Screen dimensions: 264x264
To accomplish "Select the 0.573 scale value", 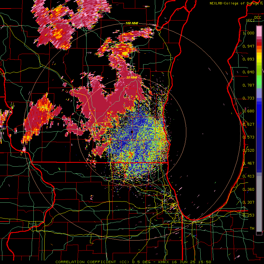I will pos(248,137).
